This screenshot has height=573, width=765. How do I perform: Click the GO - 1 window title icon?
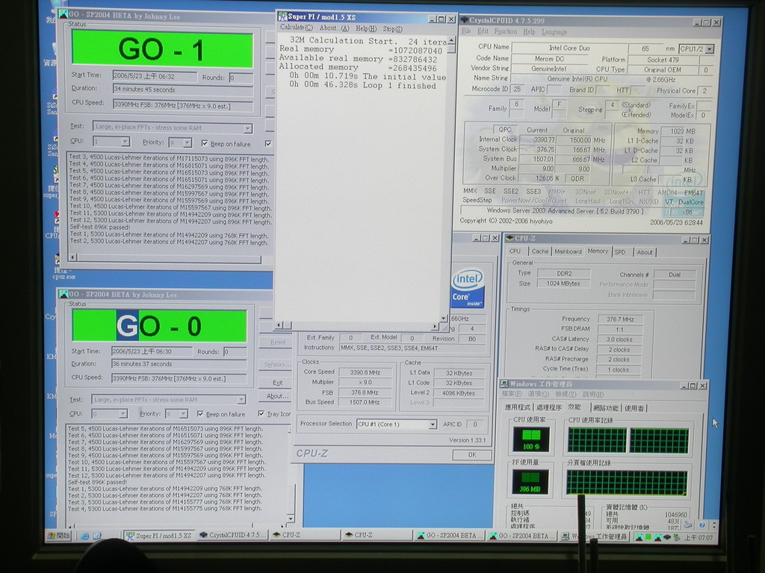(64, 15)
